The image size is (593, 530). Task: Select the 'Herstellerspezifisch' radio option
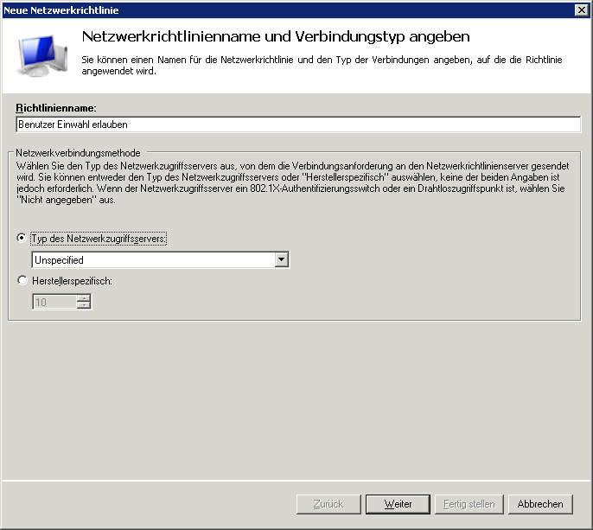click(x=22, y=280)
